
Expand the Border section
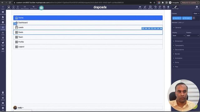(185, 54)
